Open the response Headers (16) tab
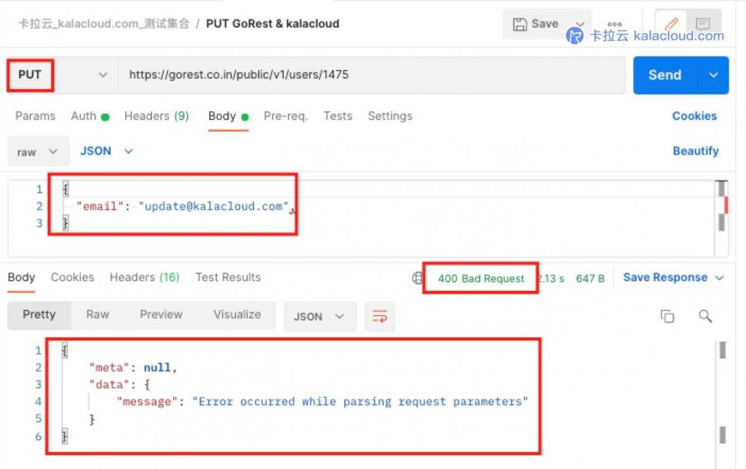 click(x=145, y=277)
